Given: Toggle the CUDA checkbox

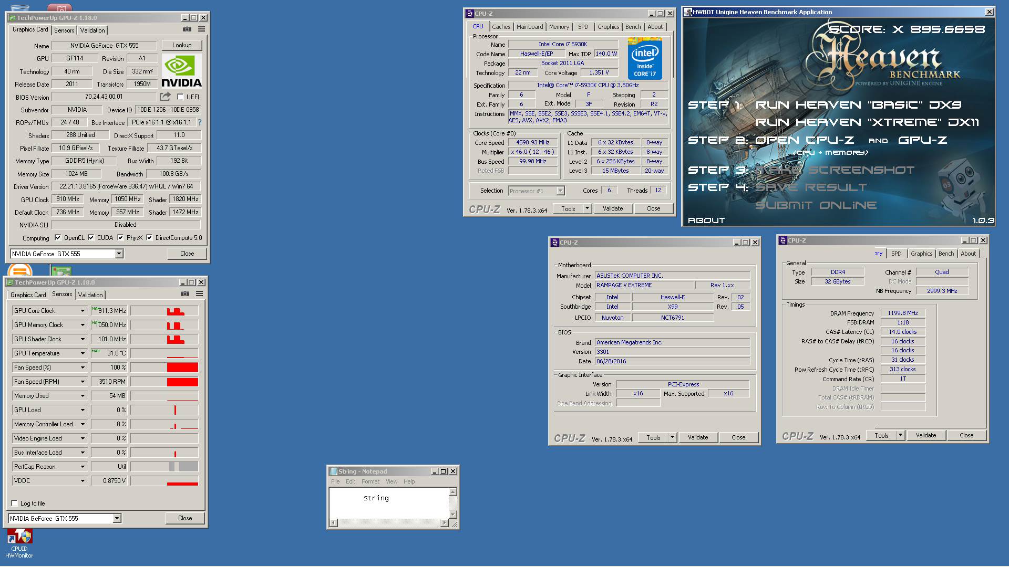Looking at the screenshot, I should click(x=91, y=237).
